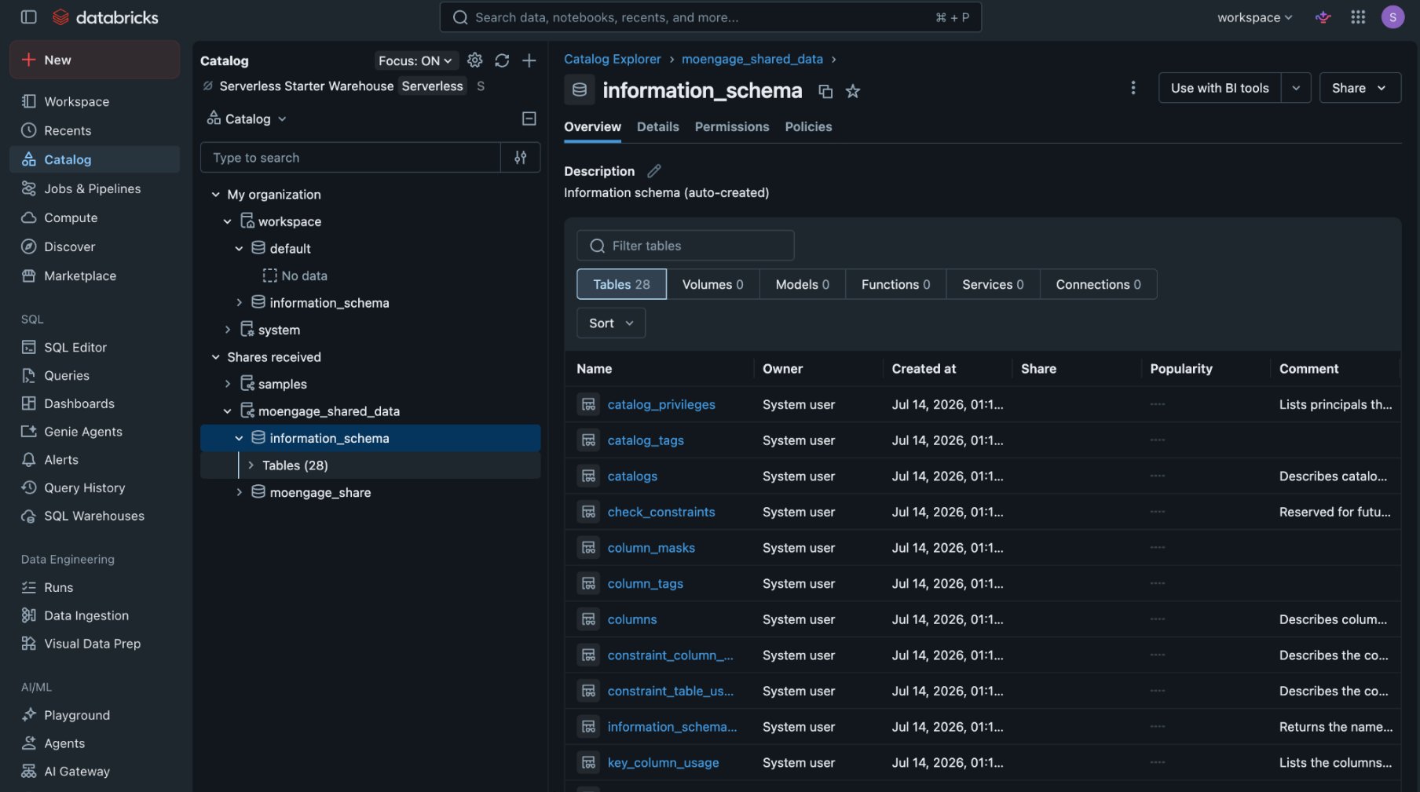Viewport: 1420px width, 792px height.
Task: Click the global search bar
Action: 710,17
